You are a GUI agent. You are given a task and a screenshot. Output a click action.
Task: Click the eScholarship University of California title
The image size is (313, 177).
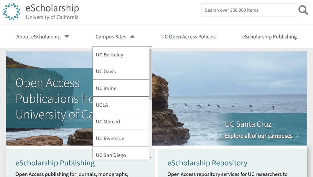pyautogui.click(x=52, y=12)
